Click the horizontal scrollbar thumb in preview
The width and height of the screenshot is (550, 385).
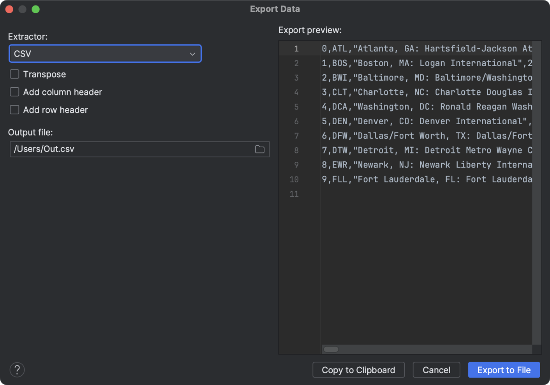point(331,349)
